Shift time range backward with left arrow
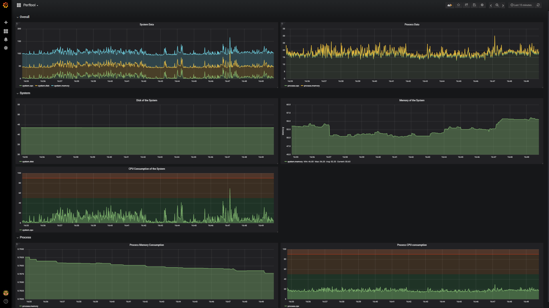549x308 pixels. pyautogui.click(x=491, y=5)
